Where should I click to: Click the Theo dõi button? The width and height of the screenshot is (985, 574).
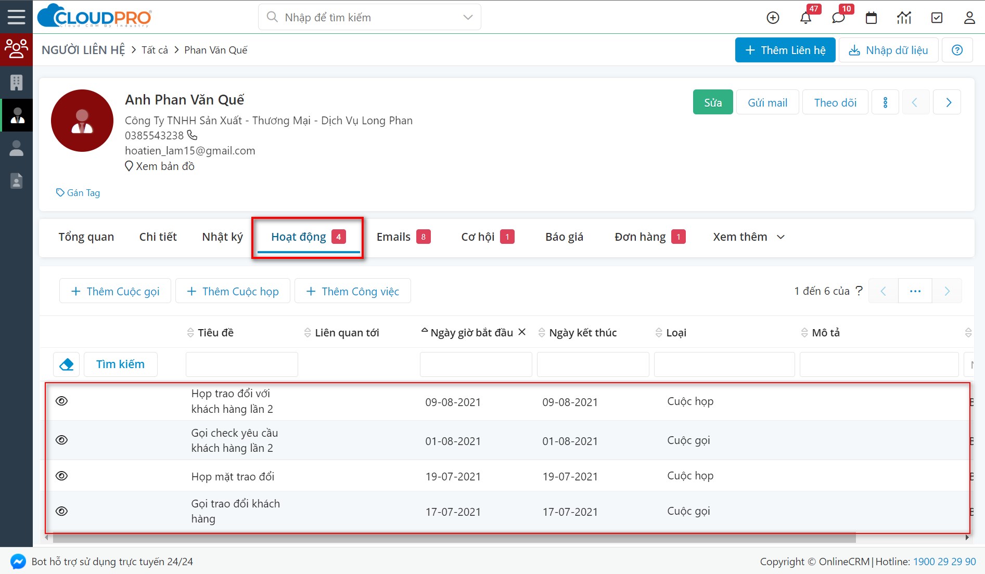coord(835,102)
